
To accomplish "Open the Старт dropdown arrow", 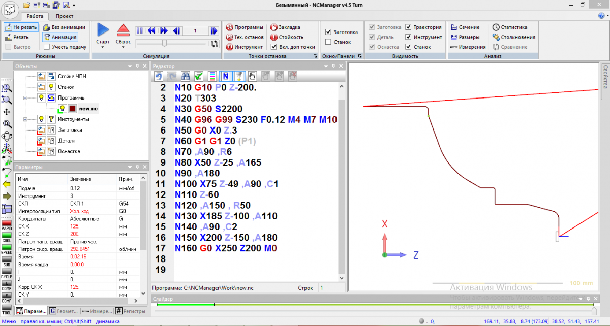I will [x=103, y=48].
